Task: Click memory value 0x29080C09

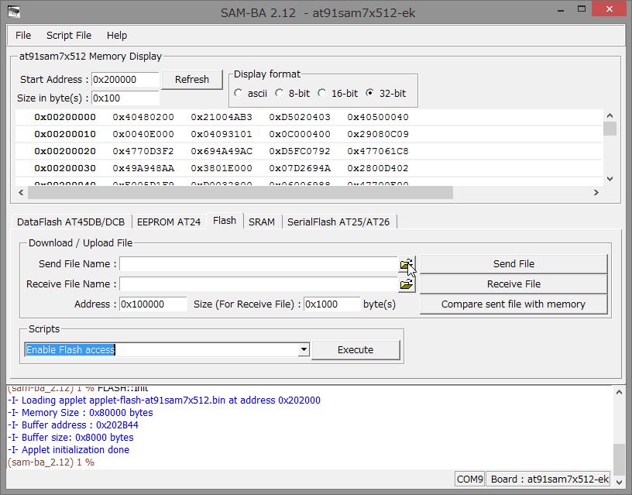Action: point(378,134)
